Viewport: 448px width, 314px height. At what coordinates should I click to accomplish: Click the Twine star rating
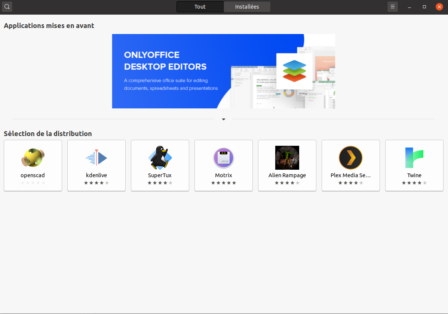(x=414, y=183)
